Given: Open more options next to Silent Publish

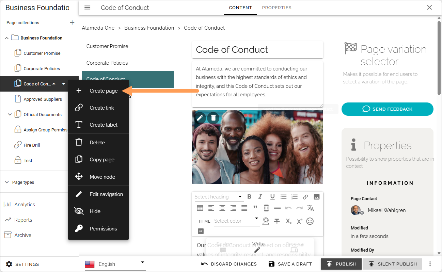Looking at the screenshot, I should coord(430,264).
